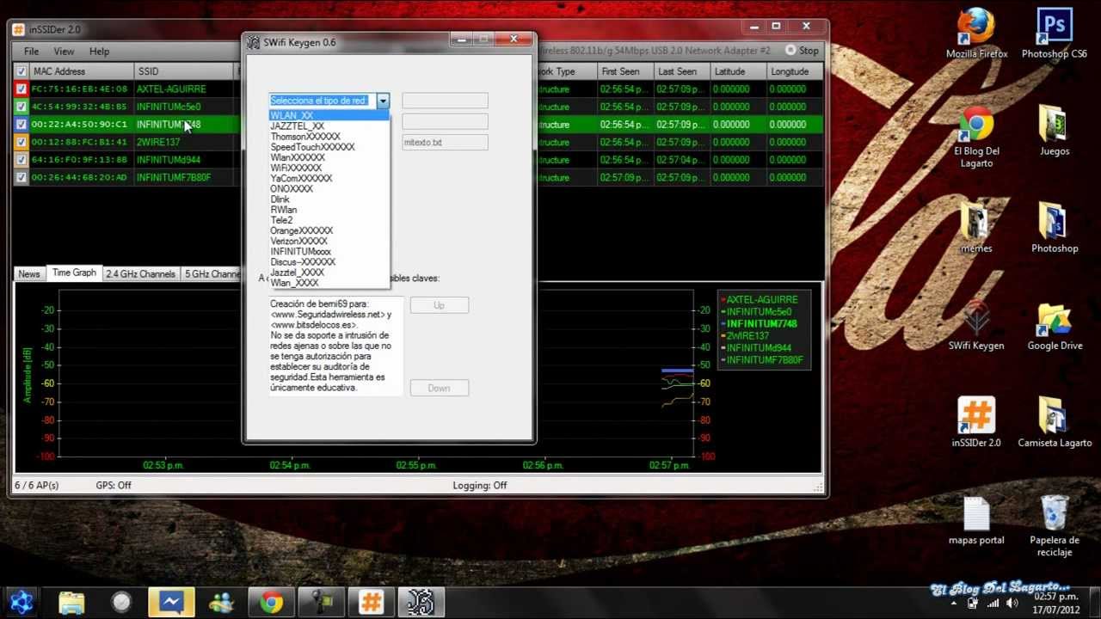Uncheck the AXTEL-AGUIRRE network checkbox

(21, 89)
